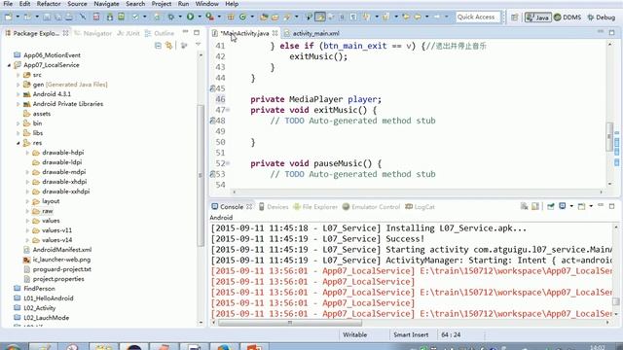Expand the drawable-hdpi folder

pyautogui.click(x=27, y=153)
